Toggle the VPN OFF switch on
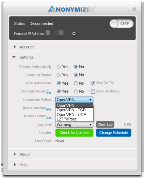The image size is (145, 178). click(121, 24)
